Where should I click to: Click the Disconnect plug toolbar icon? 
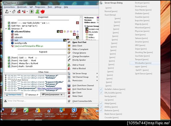(14, 11)
